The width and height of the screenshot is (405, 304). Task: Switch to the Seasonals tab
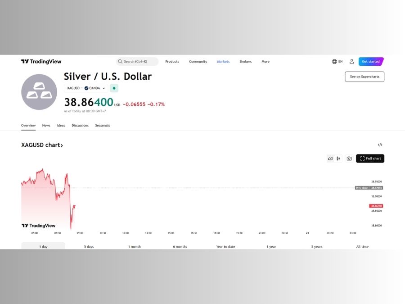pyautogui.click(x=103, y=125)
